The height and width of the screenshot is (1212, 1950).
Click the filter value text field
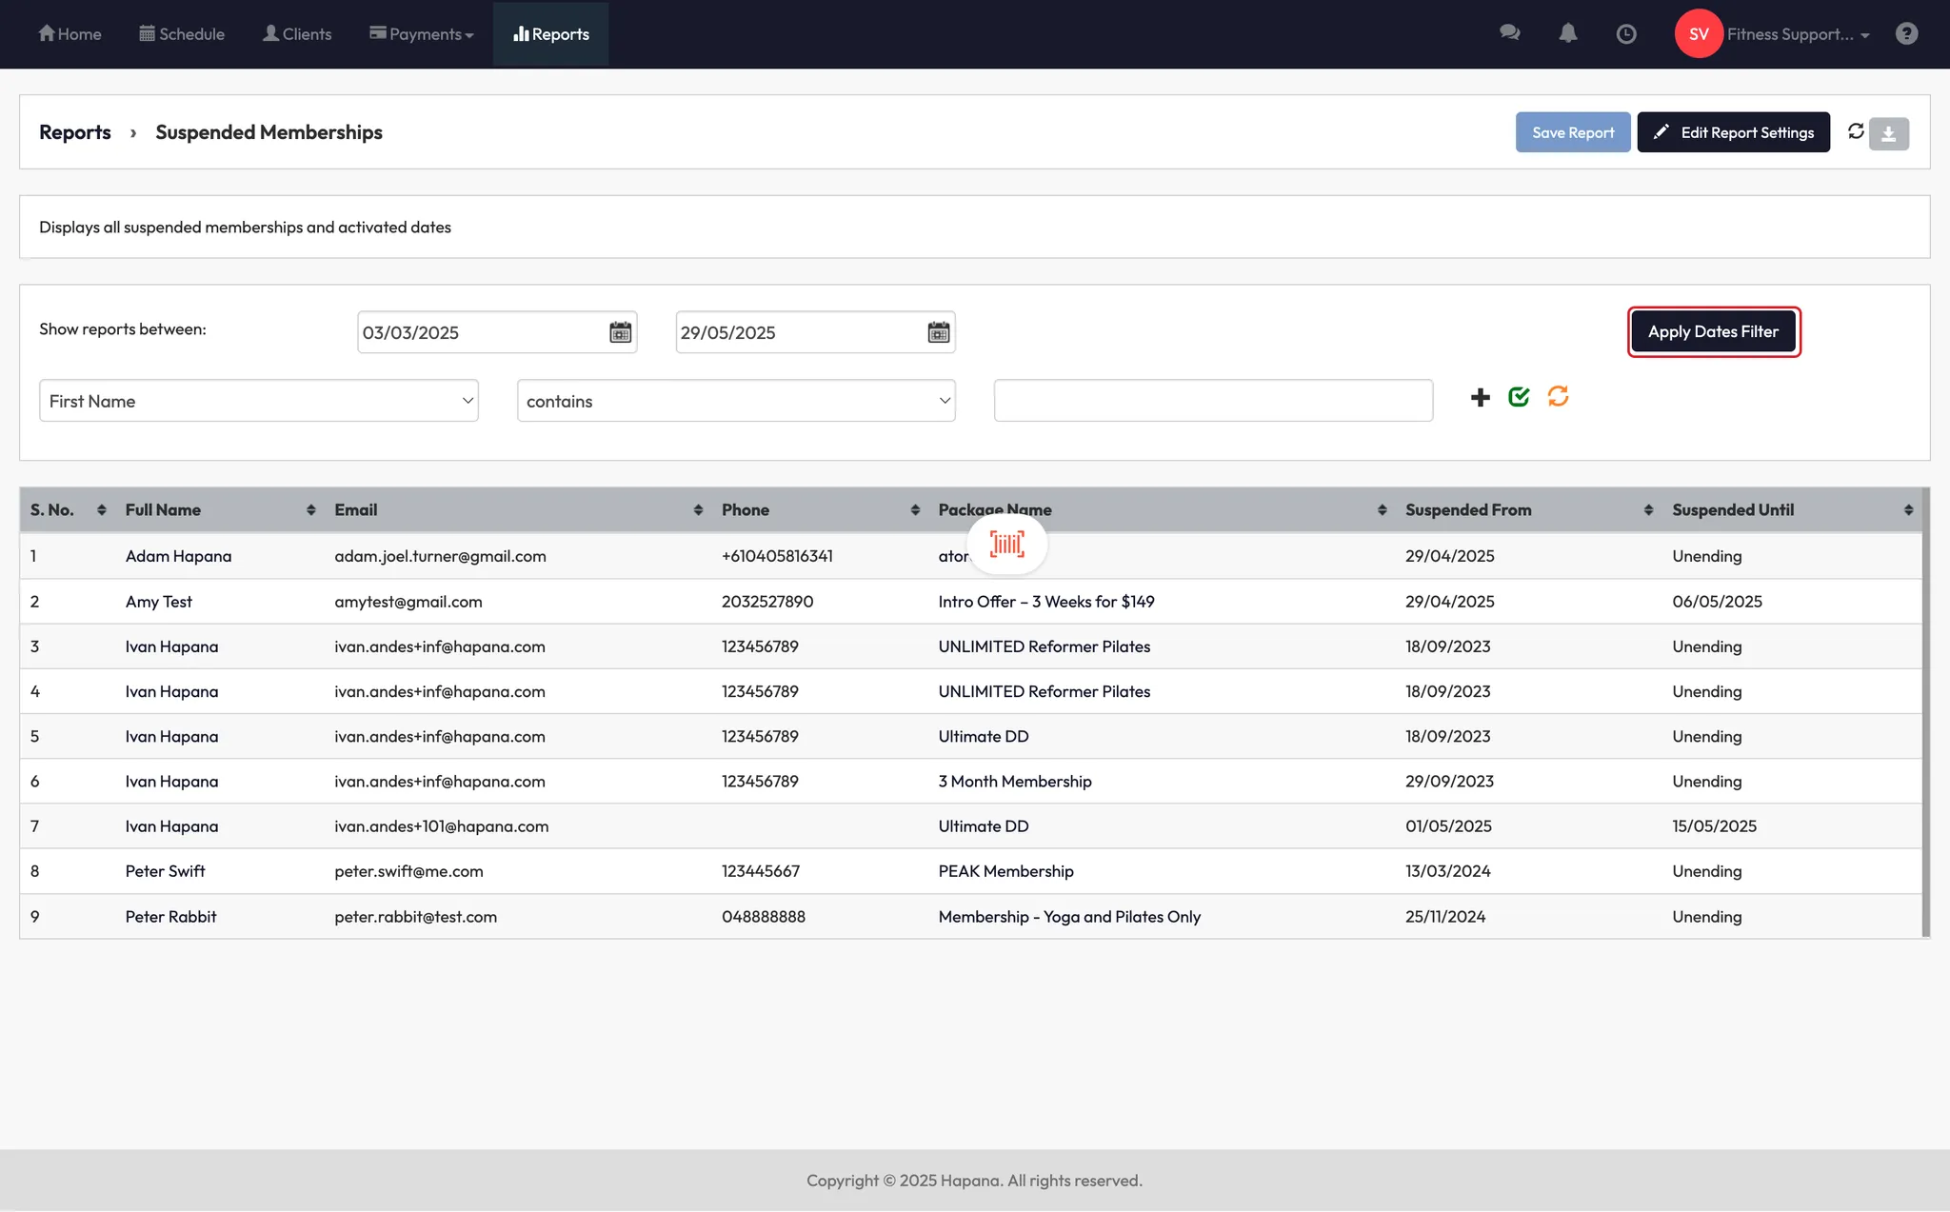tap(1213, 401)
